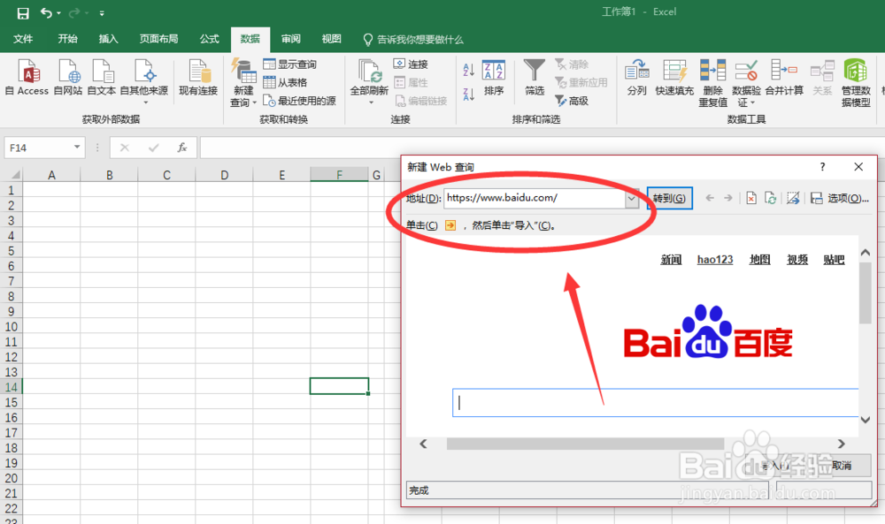
Task: Click 从表格 in the ribbon
Action: coord(286,82)
